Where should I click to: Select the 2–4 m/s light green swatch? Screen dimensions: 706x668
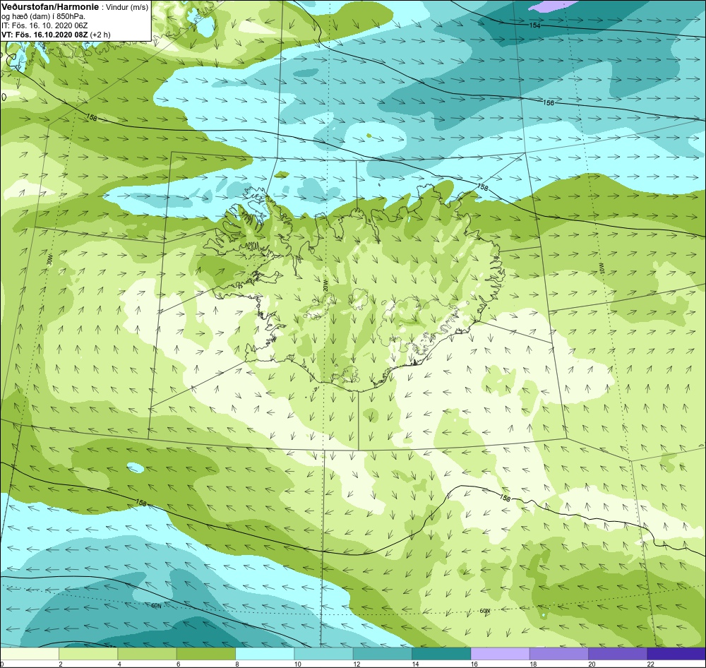pos(88,653)
